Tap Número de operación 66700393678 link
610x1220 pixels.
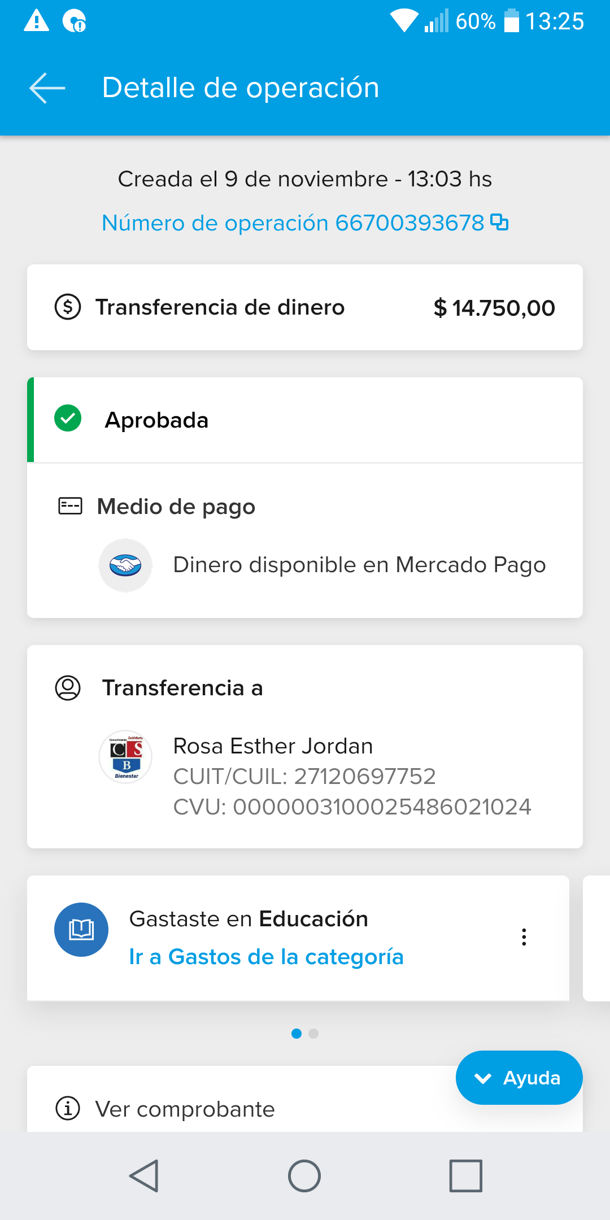pyautogui.click(x=293, y=223)
